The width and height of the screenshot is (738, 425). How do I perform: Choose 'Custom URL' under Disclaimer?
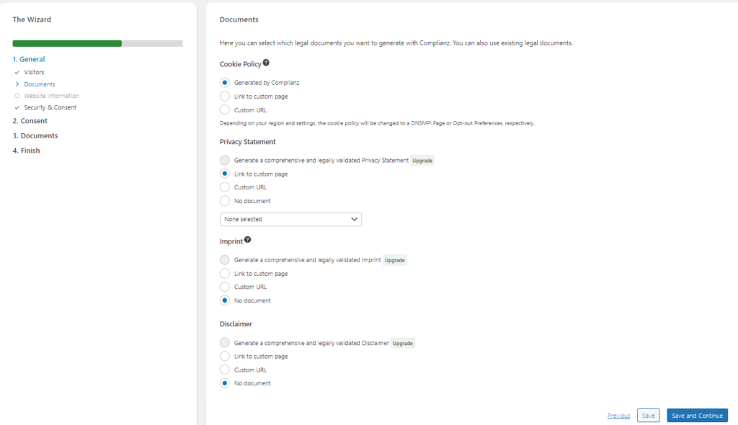(225, 370)
